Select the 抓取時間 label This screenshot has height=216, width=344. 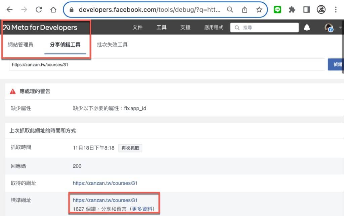pyautogui.click(x=21, y=147)
